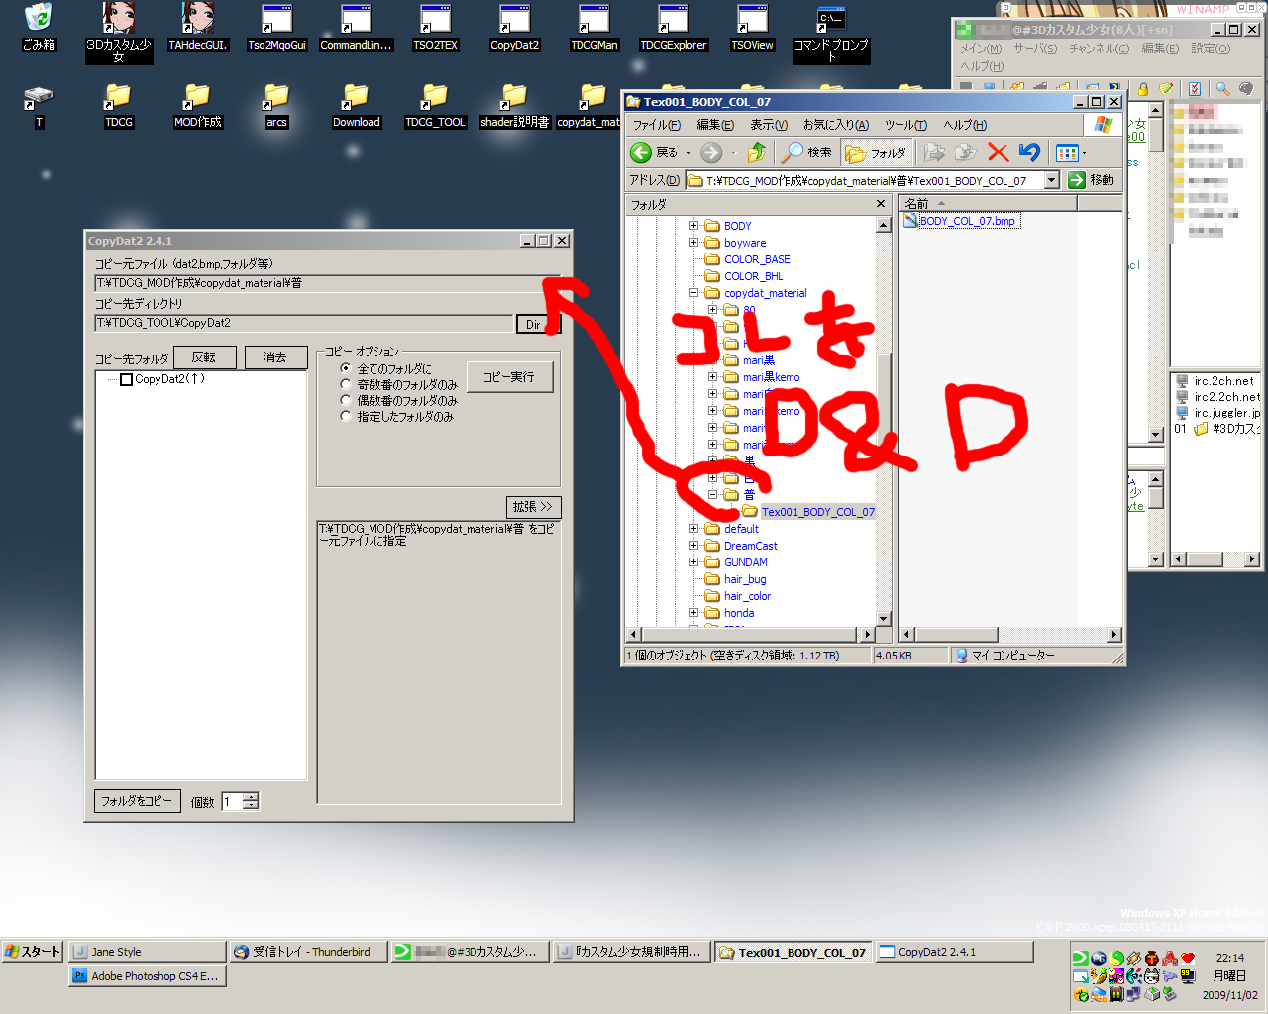Open the ファイル(F) menu in Explorer
Image resolution: width=1268 pixels, height=1014 pixels.
tap(656, 125)
